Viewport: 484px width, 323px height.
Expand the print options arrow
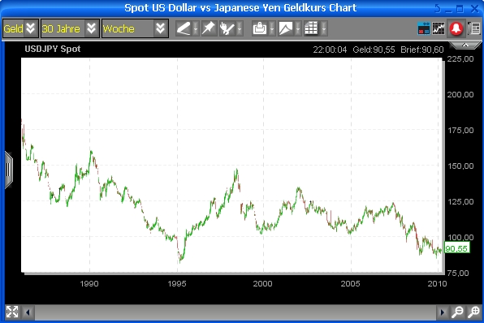point(272,28)
